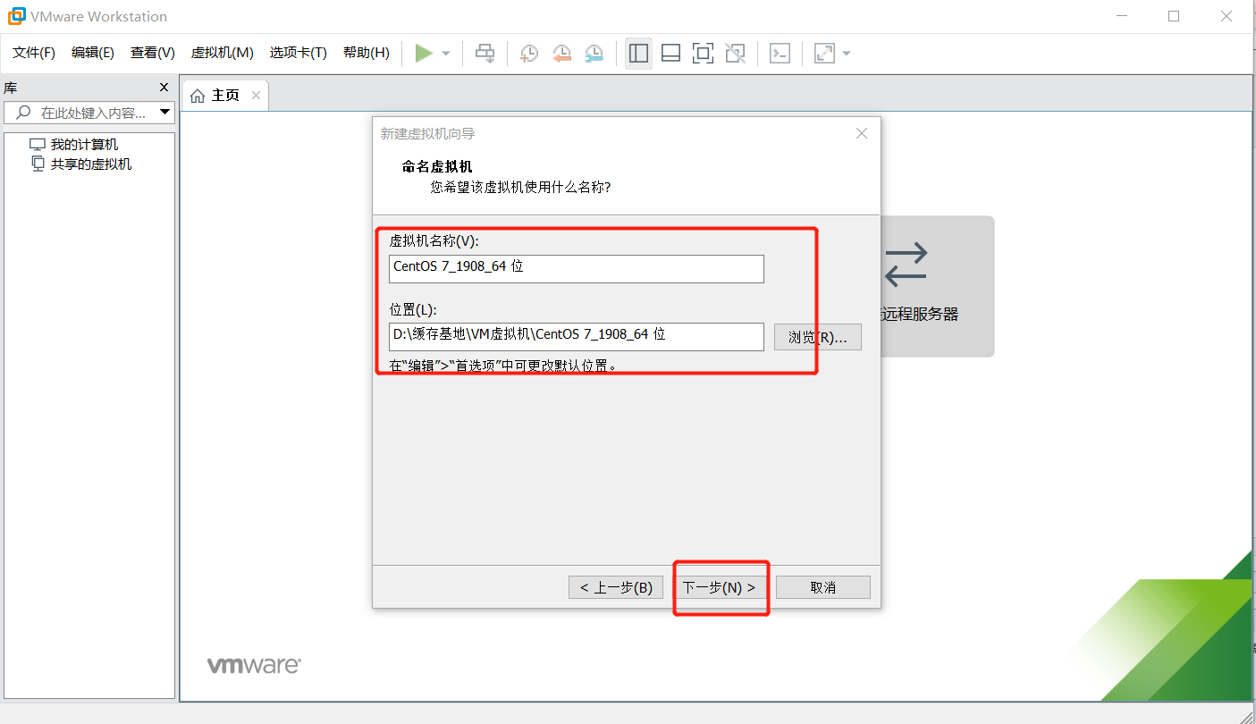The height and width of the screenshot is (724, 1256).
Task: Click the console view terminal icon
Action: tap(780, 54)
